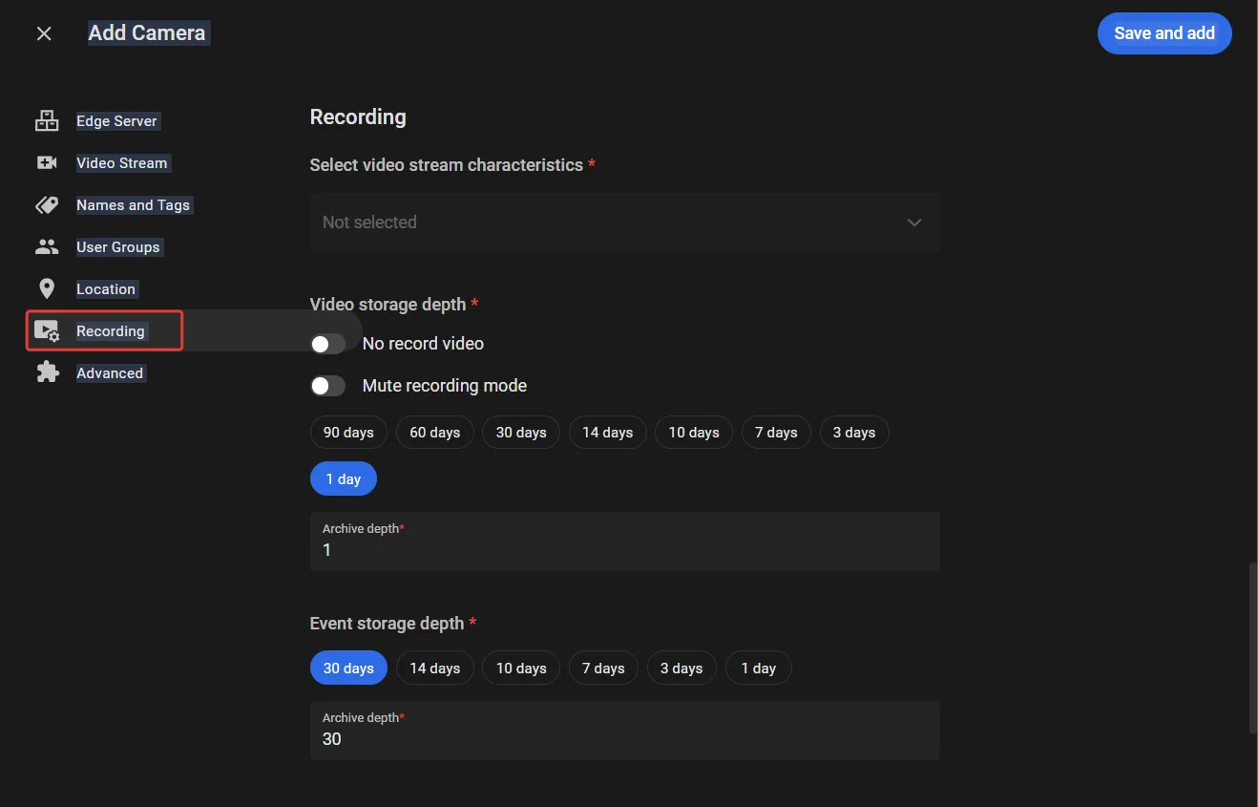Set video storage depth to 30 days
Screen dimensions: 1258x807
(x=521, y=433)
